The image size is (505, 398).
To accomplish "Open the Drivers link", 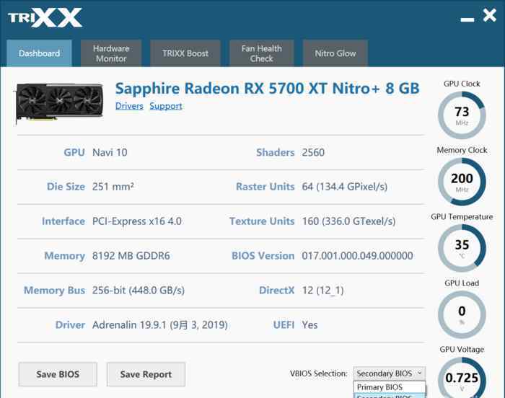I will (129, 106).
